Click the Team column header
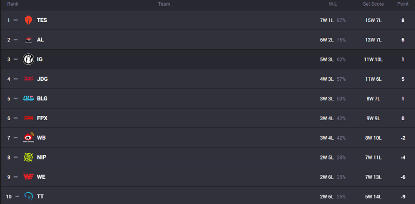Viewport: 415px width, 204px height. point(164,4)
